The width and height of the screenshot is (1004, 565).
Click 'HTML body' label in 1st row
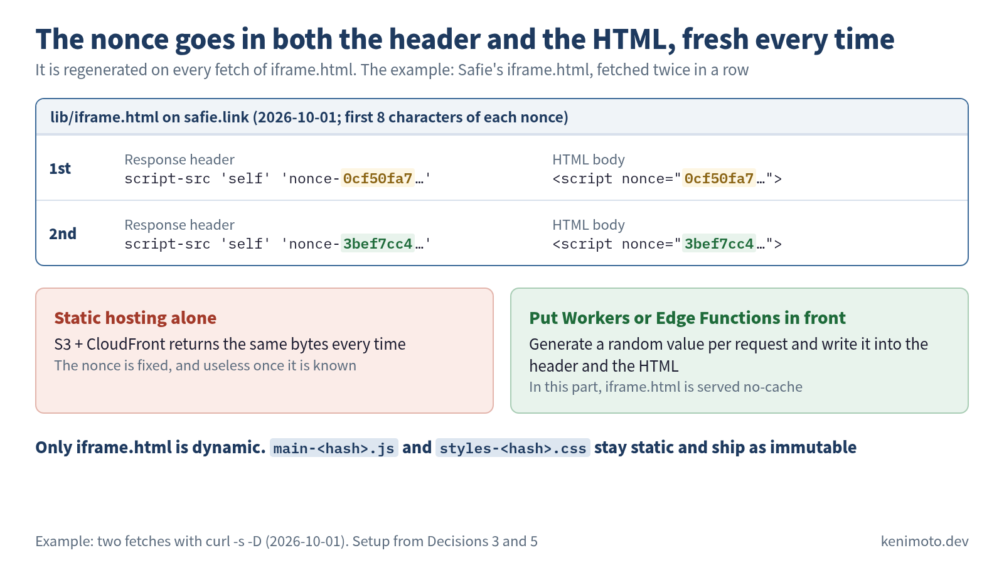coord(589,159)
